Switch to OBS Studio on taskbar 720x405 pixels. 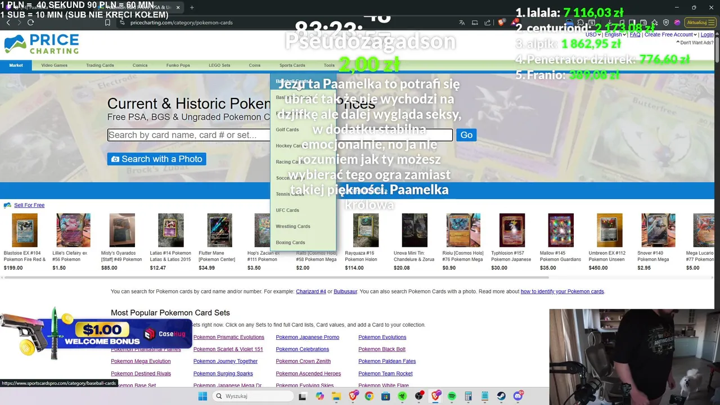tap(419, 396)
